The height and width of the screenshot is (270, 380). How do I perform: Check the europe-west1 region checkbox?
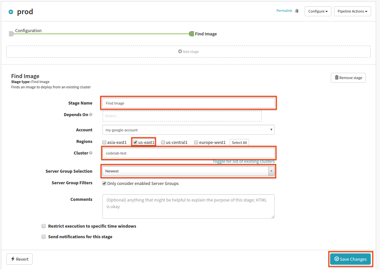pyautogui.click(x=196, y=142)
